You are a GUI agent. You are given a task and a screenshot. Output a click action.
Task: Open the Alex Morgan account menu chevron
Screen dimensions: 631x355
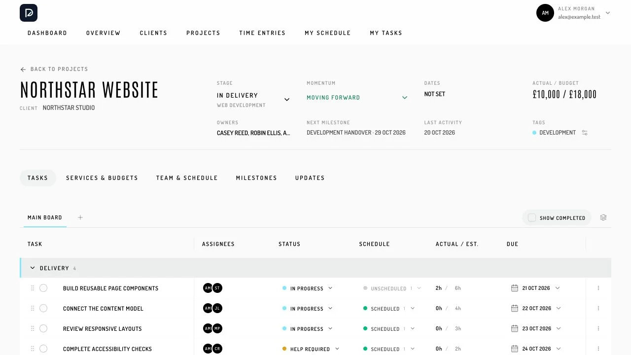[608, 13]
